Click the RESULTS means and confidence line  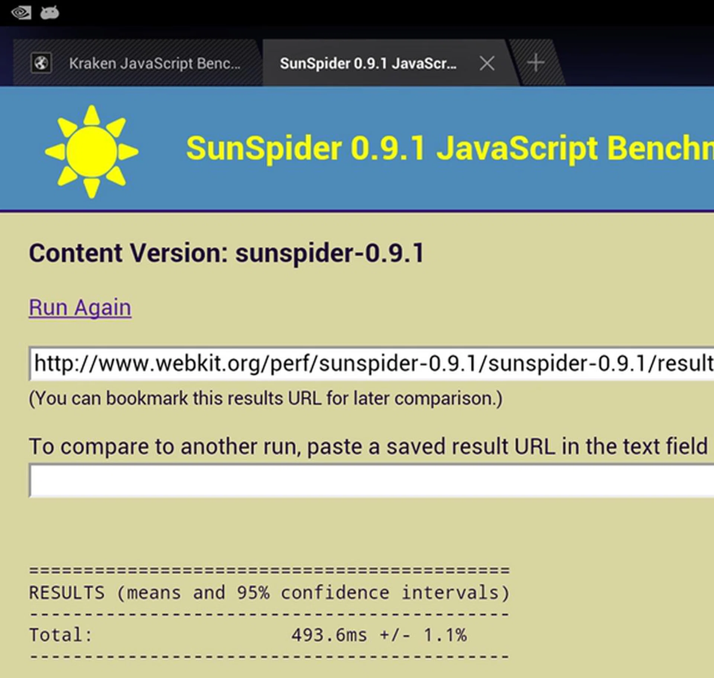tap(269, 593)
